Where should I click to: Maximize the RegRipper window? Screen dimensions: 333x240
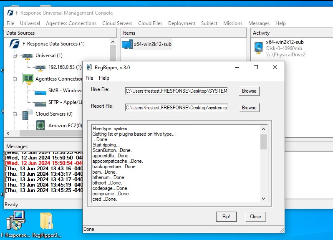pyautogui.click(x=256, y=67)
